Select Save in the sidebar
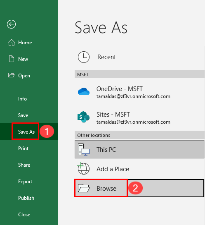Image resolution: width=205 pixels, height=225 pixels. (23, 115)
